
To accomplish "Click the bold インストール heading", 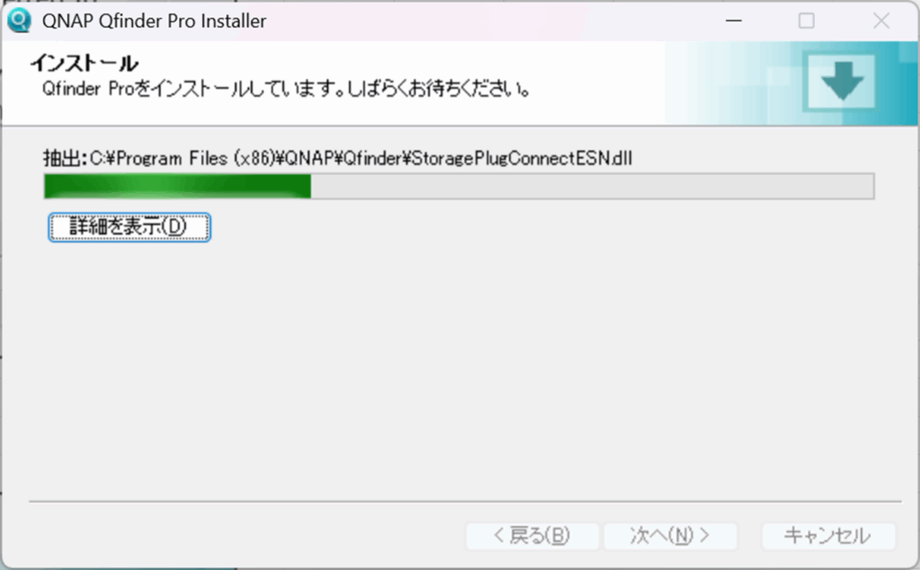I will 85,63.
